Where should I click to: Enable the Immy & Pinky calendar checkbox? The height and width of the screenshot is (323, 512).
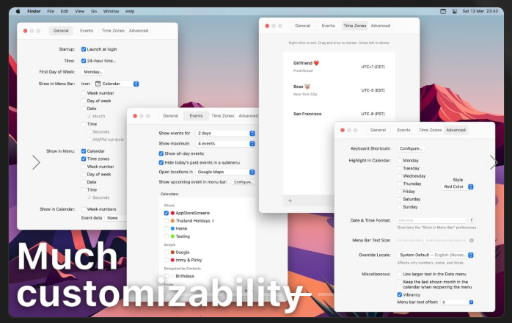coord(167,260)
